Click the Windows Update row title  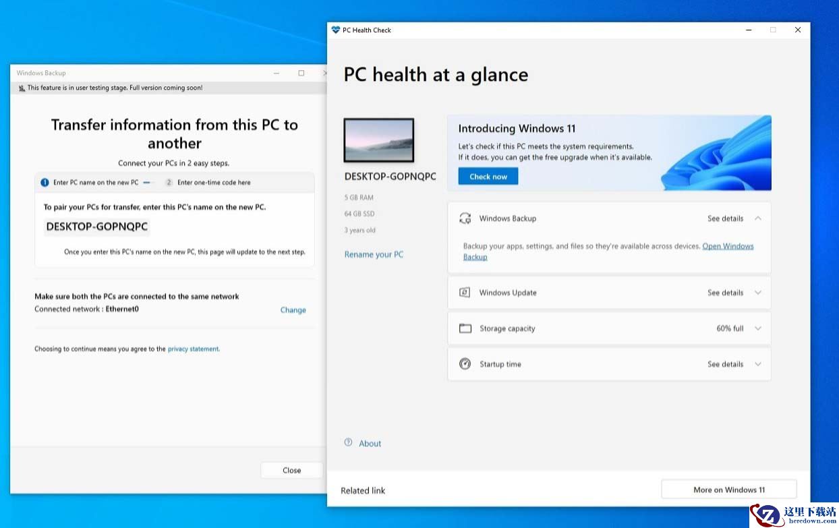click(x=507, y=293)
